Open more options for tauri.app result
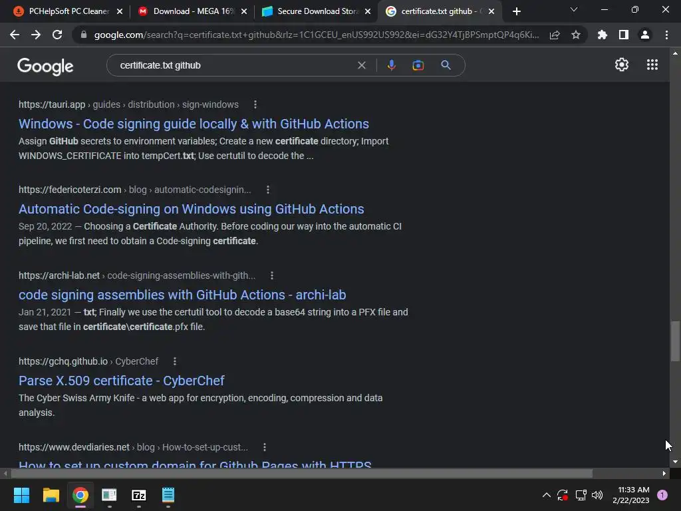Viewport: 681px width, 511px height. [255, 104]
